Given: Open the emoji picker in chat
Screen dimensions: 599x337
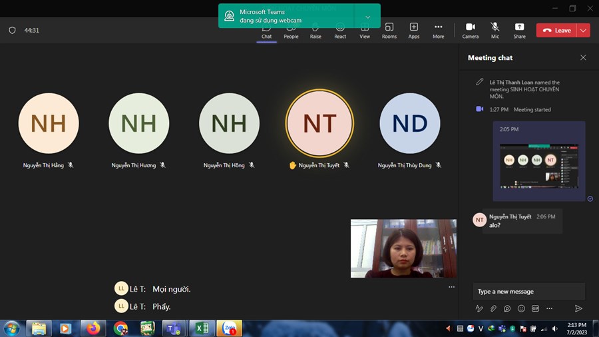Looking at the screenshot, I should coord(521,308).
